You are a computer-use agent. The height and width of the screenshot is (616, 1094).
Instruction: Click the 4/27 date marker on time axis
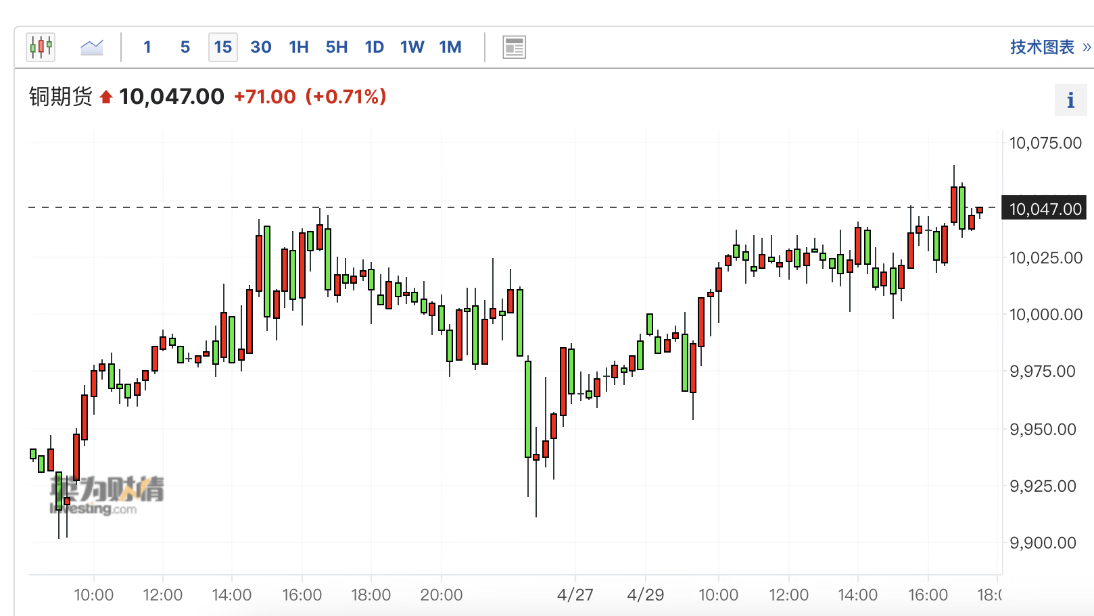[x=575, y=595]
